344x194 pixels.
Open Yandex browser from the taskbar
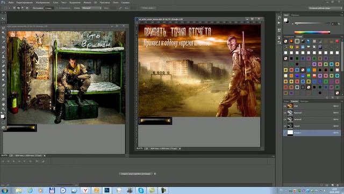tap(85, 190)
